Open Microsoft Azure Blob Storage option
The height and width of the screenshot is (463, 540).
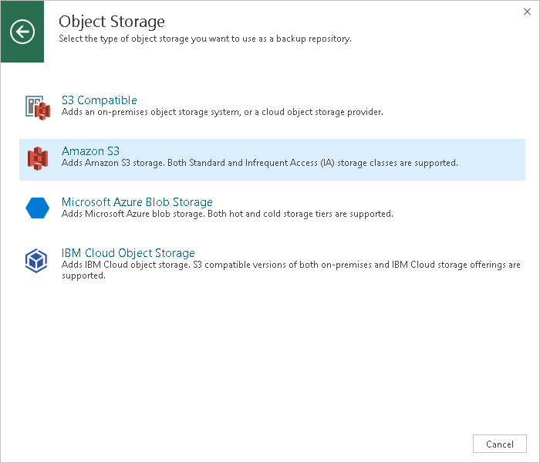137,202
